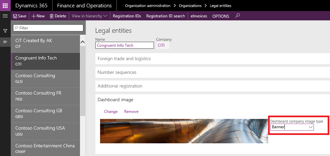Click the Name field Congruent Info Tech

pyautogui.click(x=125, y=45)
